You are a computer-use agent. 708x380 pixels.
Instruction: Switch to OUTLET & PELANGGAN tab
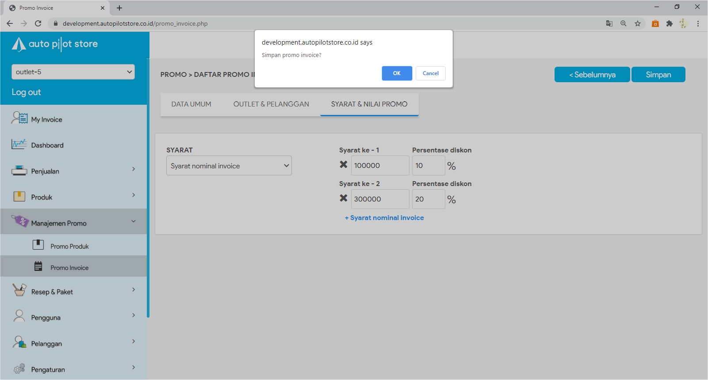point(271,104)
